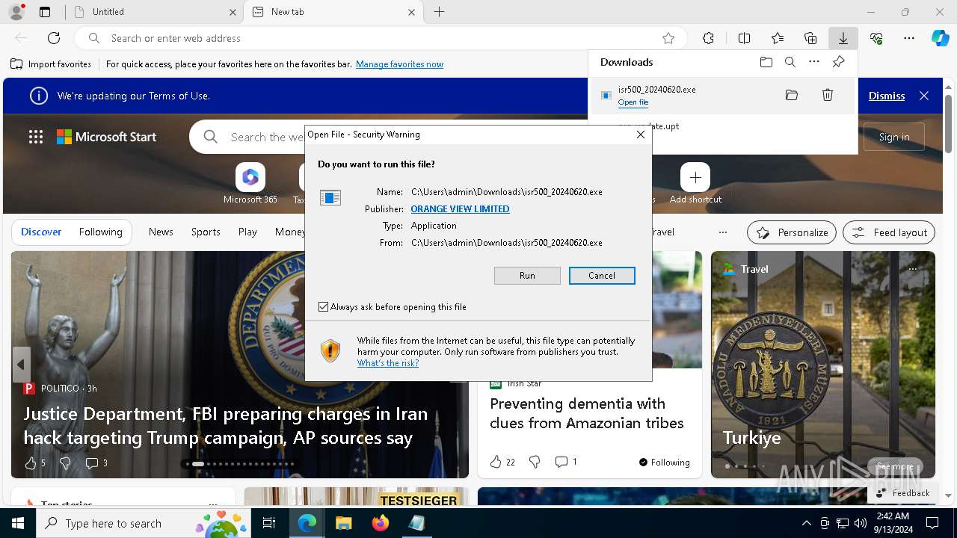Open the notification center icon
The width and height of the screenshot is (957, 538).
[x=932, y=523]
